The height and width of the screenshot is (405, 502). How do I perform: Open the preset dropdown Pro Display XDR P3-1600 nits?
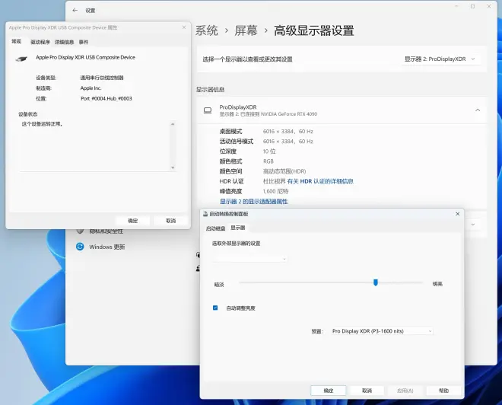click(383, 331)
